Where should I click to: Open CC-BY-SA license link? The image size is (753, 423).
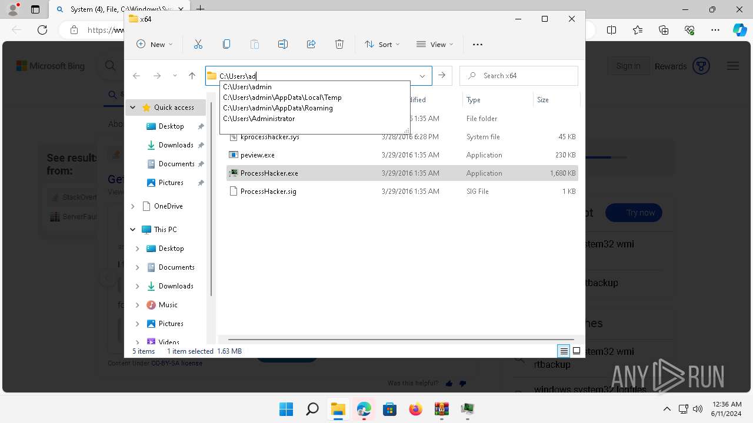pos(176,363)
